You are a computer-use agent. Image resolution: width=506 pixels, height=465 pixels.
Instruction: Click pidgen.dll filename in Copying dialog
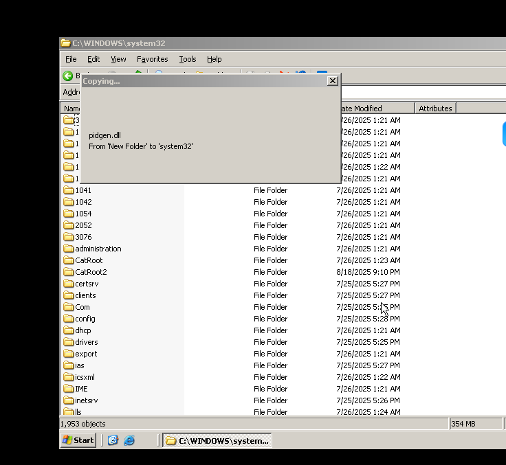tap(104, 135)
